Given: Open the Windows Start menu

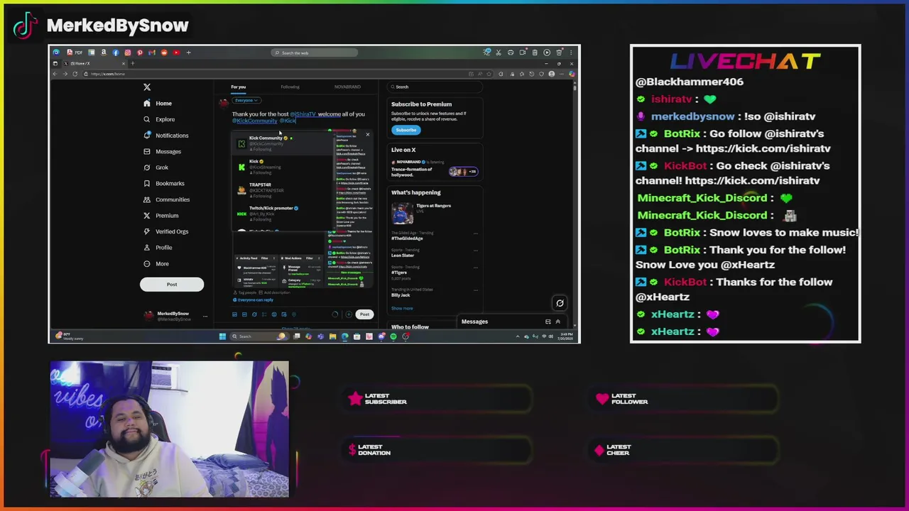Looking at the screenshot, I should point(222,336).
